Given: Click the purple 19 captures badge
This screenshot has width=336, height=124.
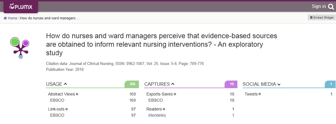Looking at the screenshot, I should 231,84.
